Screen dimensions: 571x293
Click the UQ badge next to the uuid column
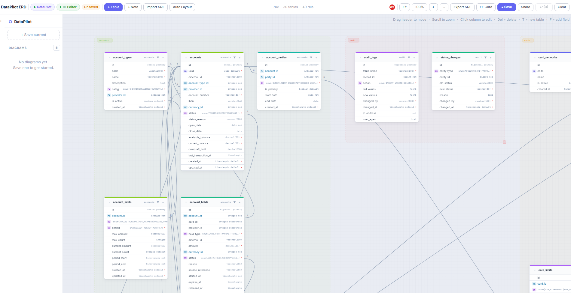[186, 71]
